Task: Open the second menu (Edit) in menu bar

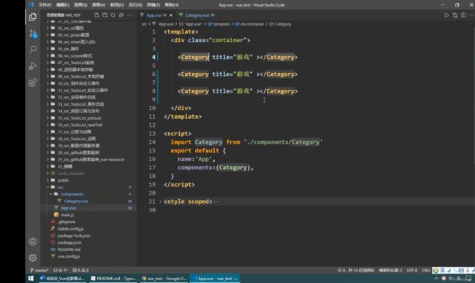Action: click(63, 5)
